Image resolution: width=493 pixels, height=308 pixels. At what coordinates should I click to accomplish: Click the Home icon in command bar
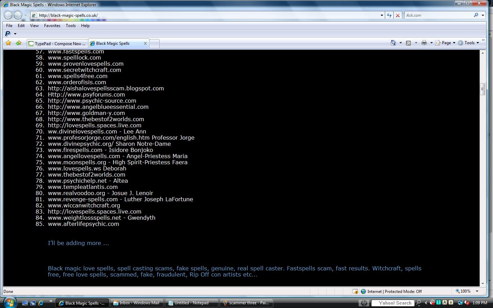[393, 43]
